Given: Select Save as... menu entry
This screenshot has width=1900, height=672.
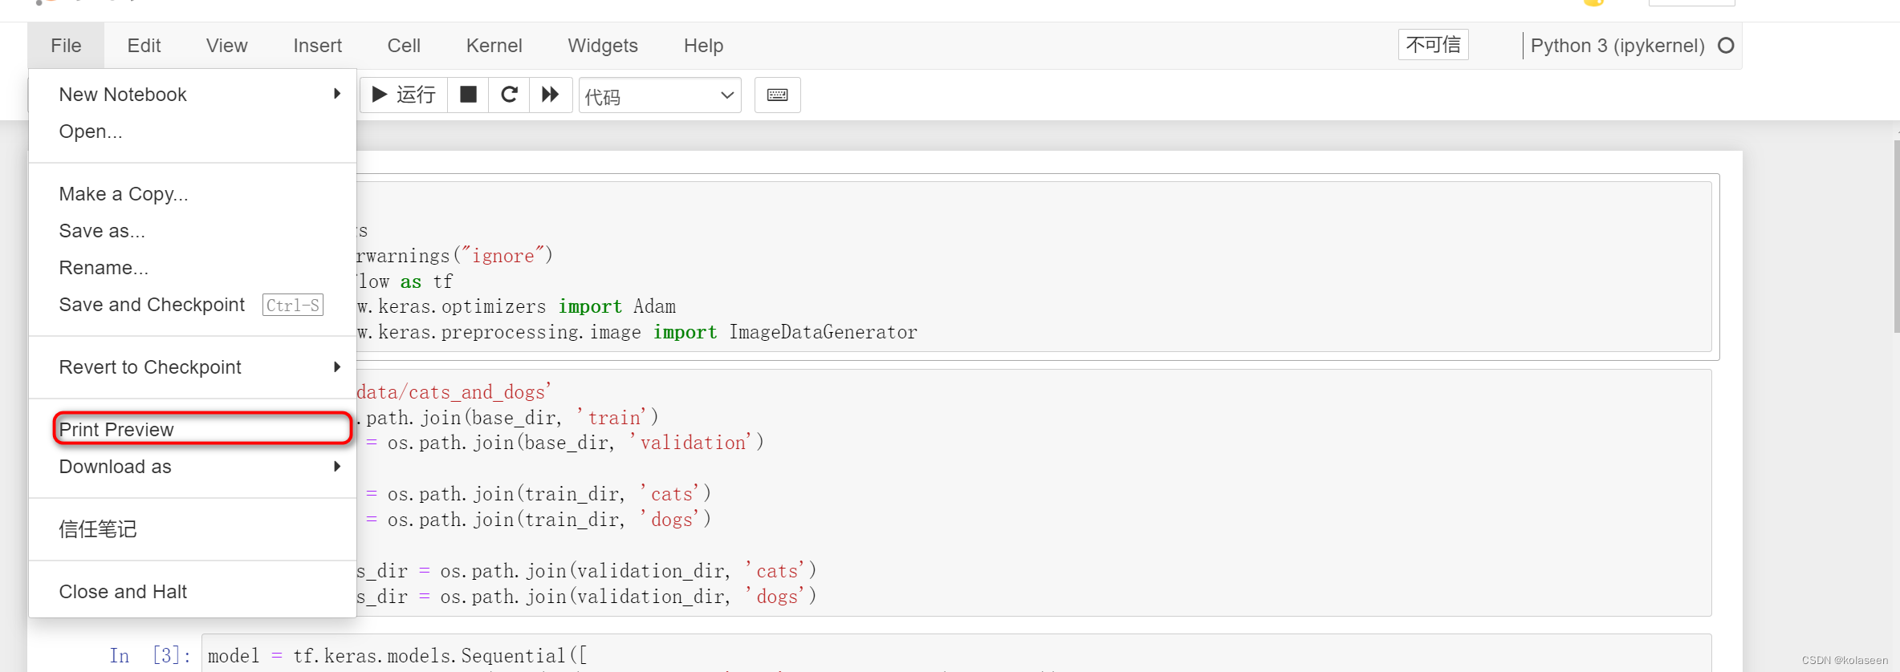Looking at the screenshot, I should [x=193, y=231].
